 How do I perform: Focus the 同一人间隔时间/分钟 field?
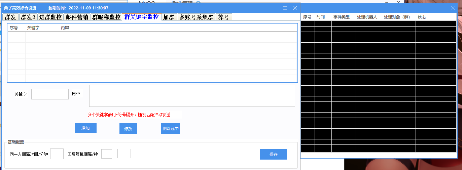[x=57, y=154]
